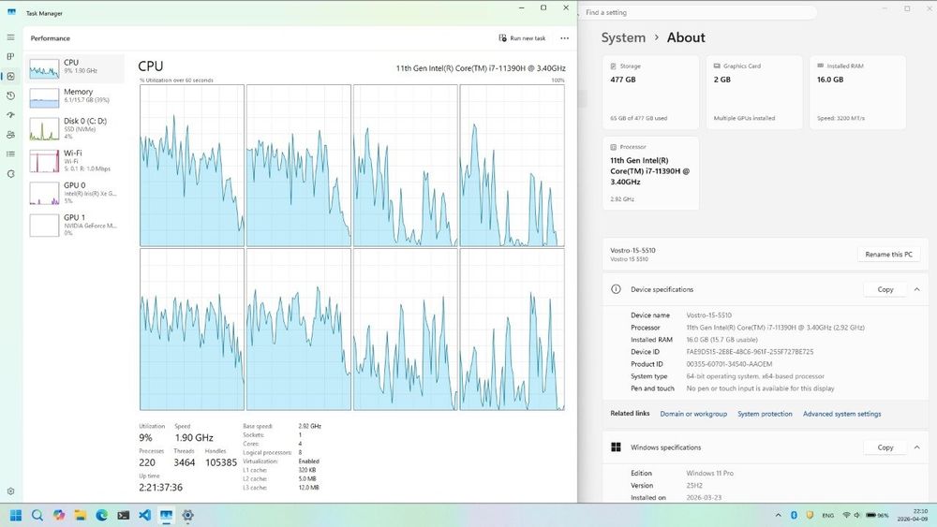Viewport: 937px width, 527px height.
Task: Open the Details page icon in Task Manager
Action: click(x=10, y=154)
